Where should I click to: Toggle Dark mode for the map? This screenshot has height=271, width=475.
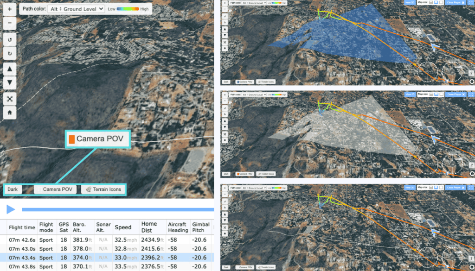[13, 189]
